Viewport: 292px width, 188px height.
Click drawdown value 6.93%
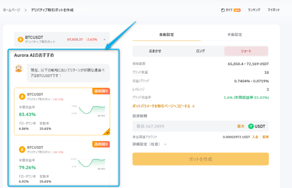tap(24, 182)
